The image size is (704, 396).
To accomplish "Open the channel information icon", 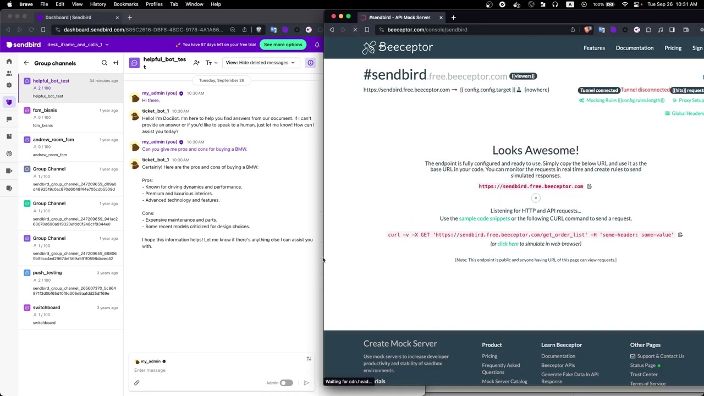I will point(310,63).
